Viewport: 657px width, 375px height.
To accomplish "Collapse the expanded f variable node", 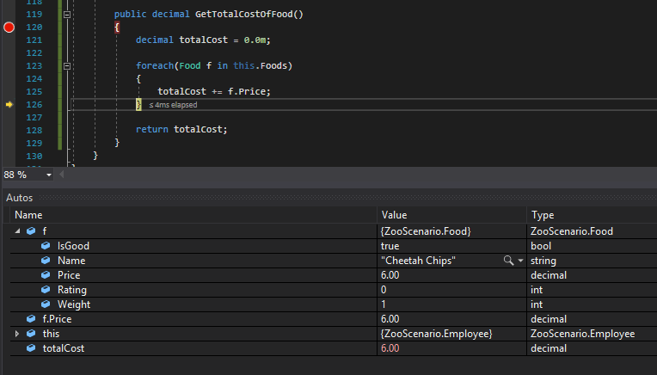I will point(18,231).
